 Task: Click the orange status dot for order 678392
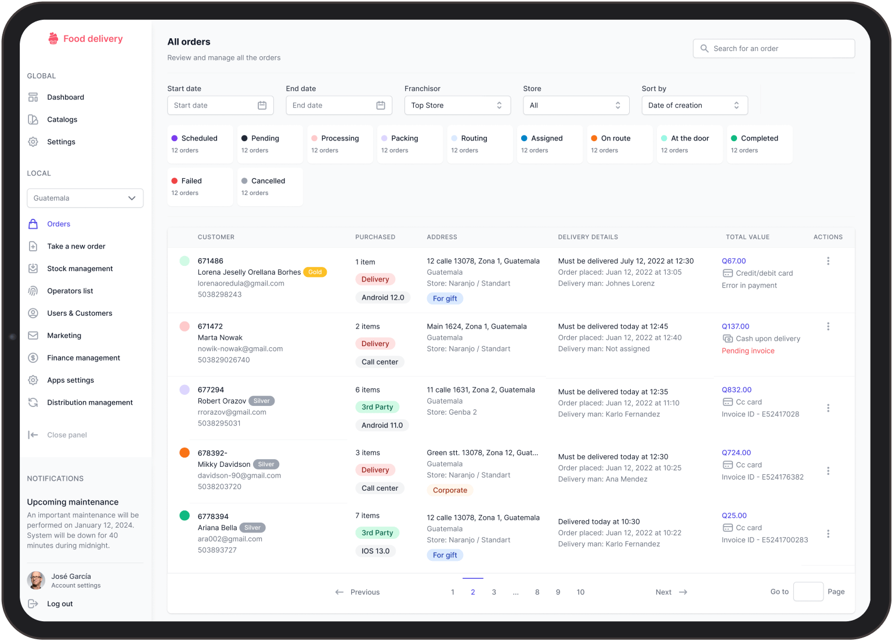pyautogui.click(x=185, y=453)
